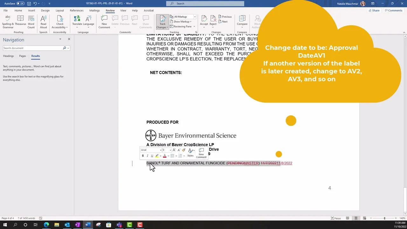The image size is (407, 229).
Task: Toggle Bold in mini toolbar
Action: tap(143, 156)
